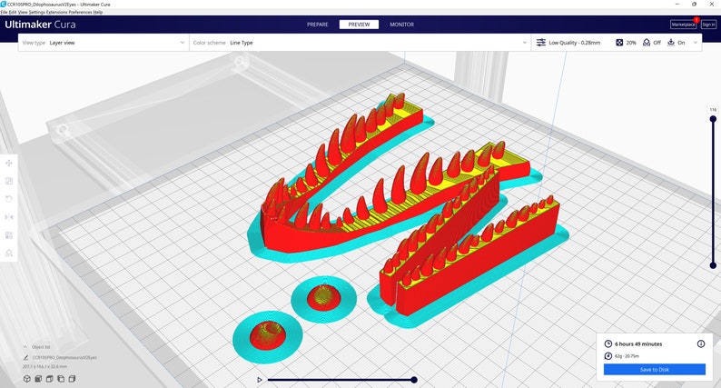The height and width of the screenshot is (388, 721).
Task: Open the Preferences menu
Action: tap(81, 12)
